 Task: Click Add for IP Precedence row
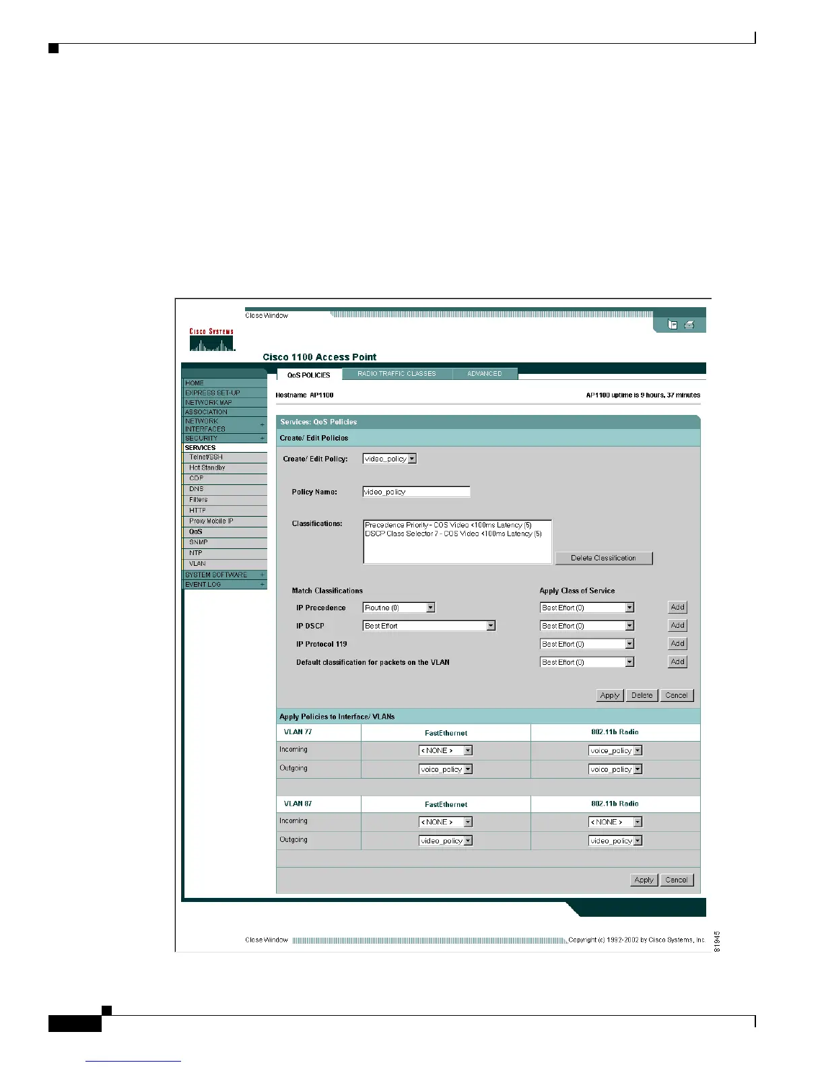click(677, 607)
